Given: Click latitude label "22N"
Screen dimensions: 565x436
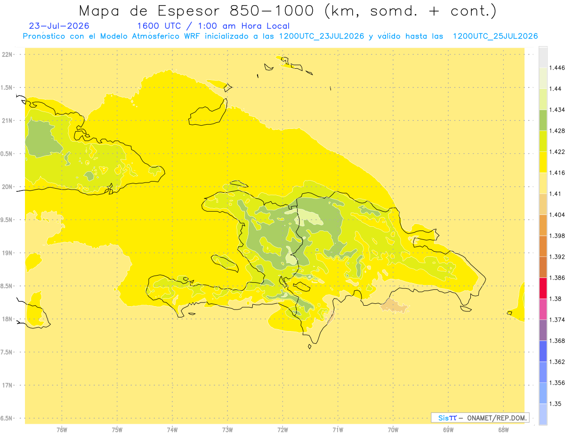Looking at the screenshot, I should (8, 55).
